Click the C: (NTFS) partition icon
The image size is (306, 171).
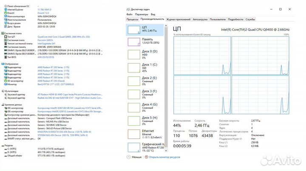pos(6,149)
